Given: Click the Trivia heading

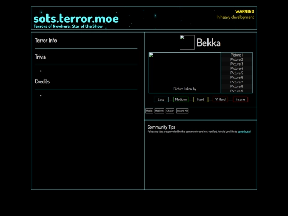Looking at the screenshot, I should 40,57.
